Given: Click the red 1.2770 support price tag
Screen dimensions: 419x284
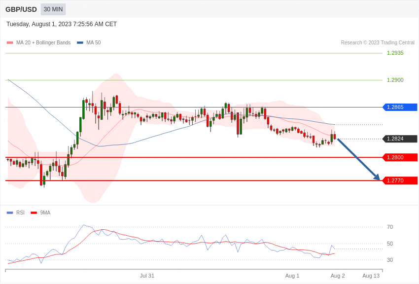Looking at the screenshot, I should (400, 180).
